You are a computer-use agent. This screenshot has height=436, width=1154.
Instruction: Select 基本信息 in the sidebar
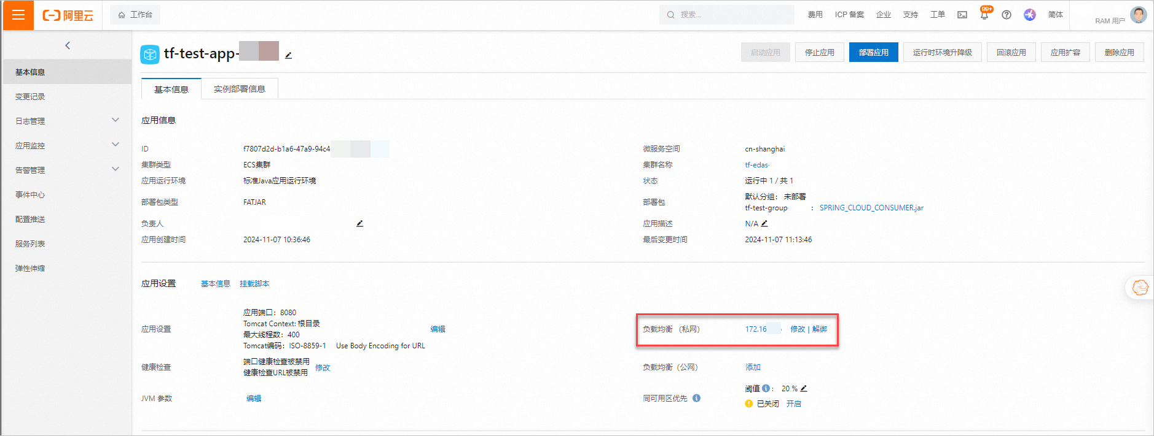[x=67, y=72]
